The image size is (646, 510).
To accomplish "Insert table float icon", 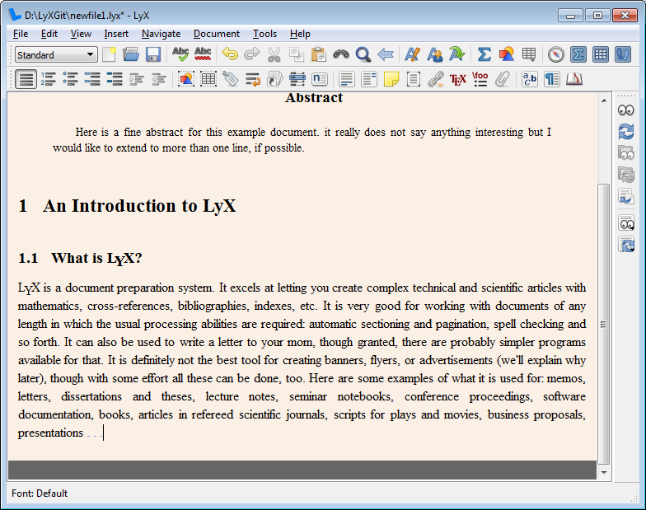I will click(208, 79).
